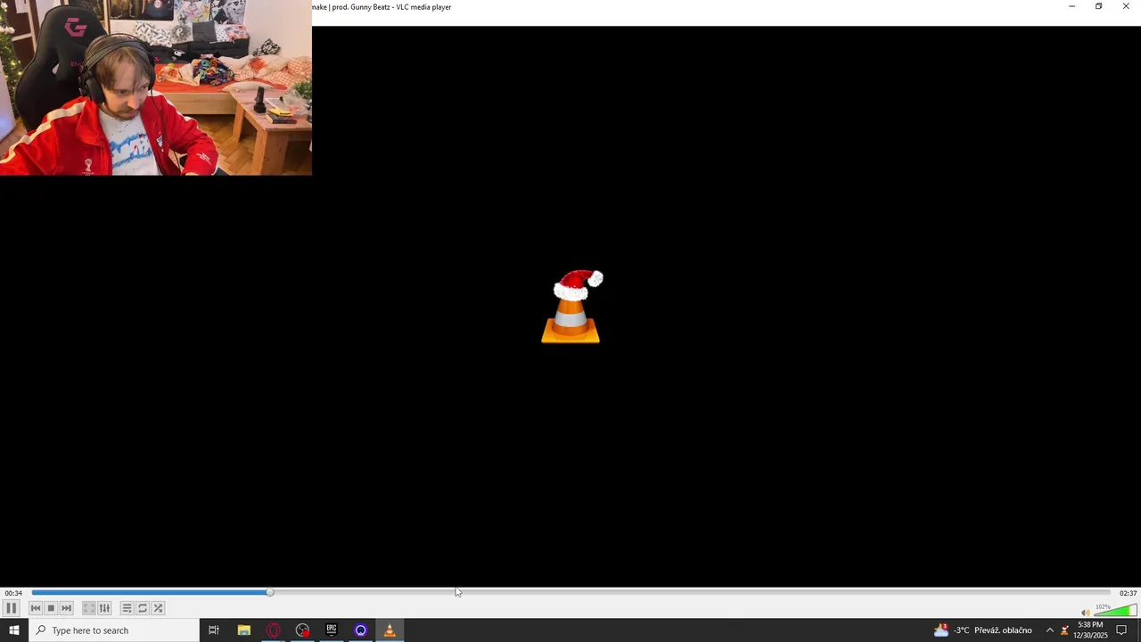
Task: Click the VLC cone with Santa hat
Action: pyautogui.click(x=571, y=307)
